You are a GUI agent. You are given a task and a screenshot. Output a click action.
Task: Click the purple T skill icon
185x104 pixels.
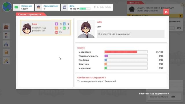[x=57, y=24]
